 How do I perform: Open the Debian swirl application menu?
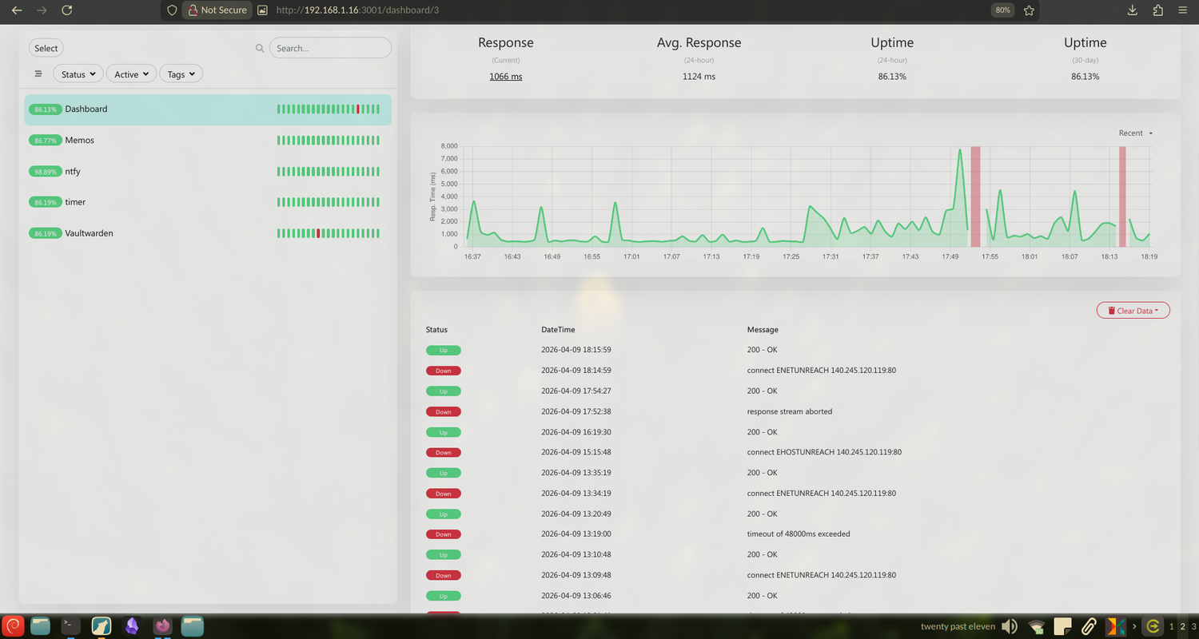[13, 626]
